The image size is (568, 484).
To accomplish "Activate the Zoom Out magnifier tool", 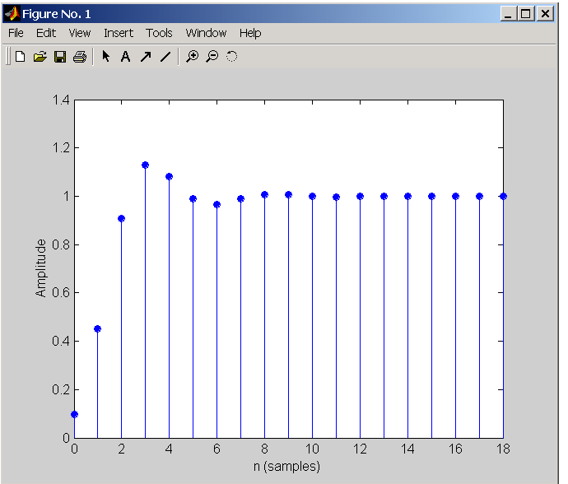I will (212, 57).
